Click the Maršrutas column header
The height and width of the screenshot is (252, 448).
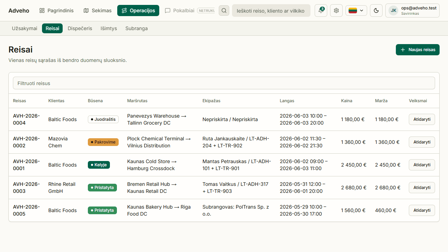137,101
